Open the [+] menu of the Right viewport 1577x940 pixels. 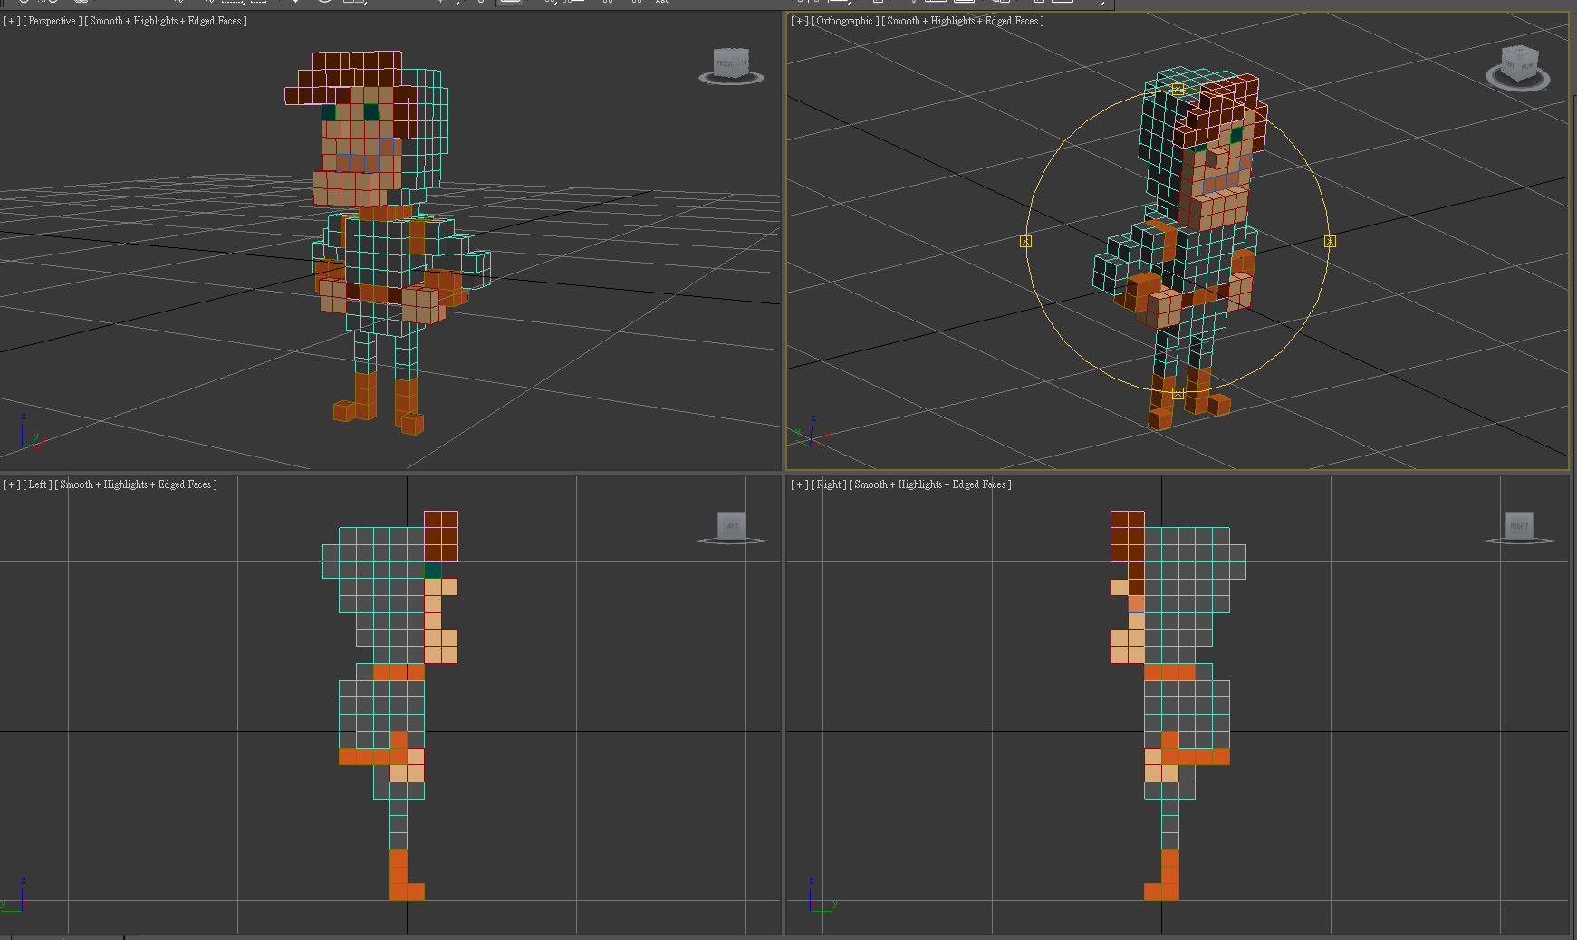[799, 484]
